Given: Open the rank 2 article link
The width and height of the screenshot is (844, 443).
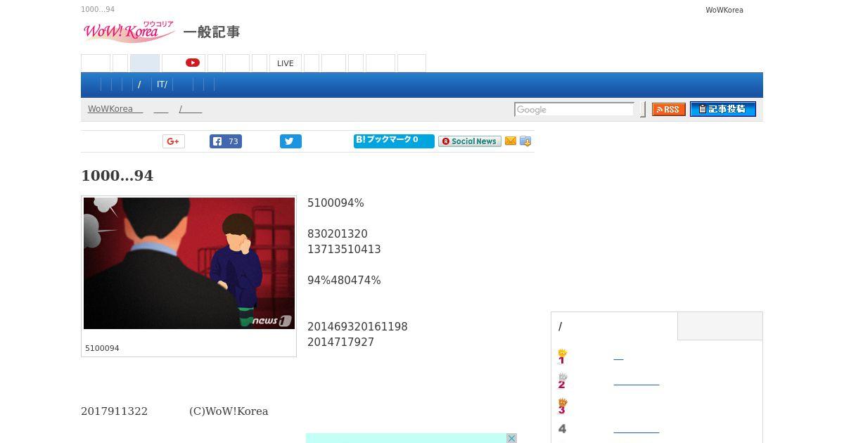Looking at the screenshot, I should click(x=637, y=382).
